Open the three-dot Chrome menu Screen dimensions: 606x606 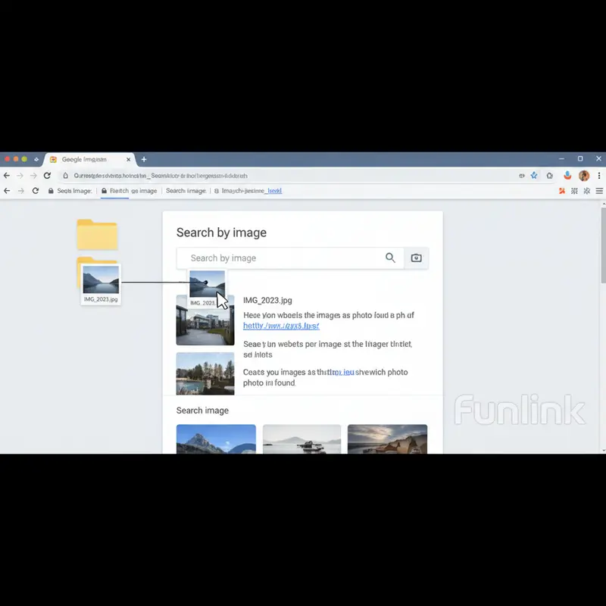tap(600, 175)
